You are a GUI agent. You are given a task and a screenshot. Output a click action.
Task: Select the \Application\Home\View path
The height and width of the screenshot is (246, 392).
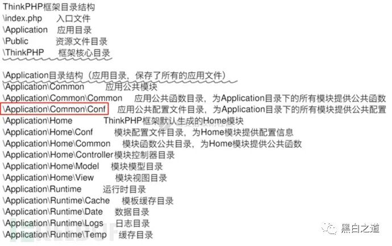click(x=48, y=177)
